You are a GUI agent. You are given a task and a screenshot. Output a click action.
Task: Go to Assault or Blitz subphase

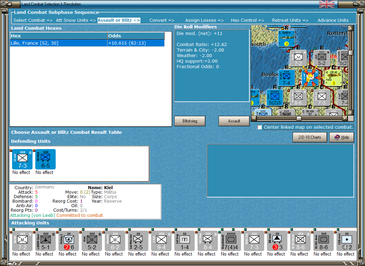click(119, 20)
